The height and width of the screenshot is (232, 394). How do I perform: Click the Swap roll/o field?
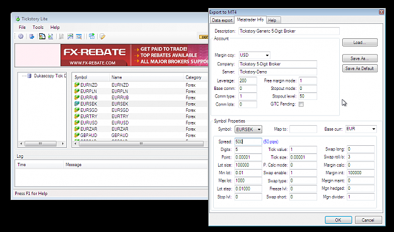coord(361,157)
